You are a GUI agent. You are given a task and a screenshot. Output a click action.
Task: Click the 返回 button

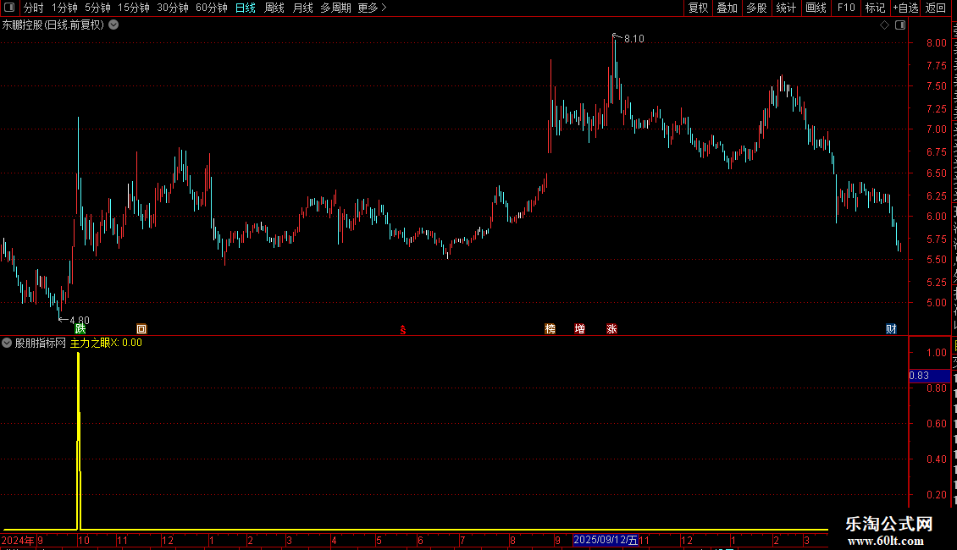coord(936,8)
